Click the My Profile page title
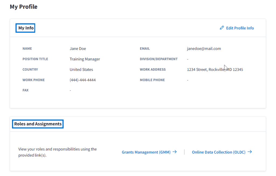The height and width of the screenshot is (176, 276). 23,6
